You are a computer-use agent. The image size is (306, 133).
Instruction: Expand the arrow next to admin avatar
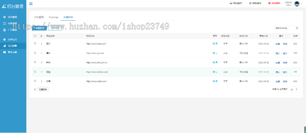click(x=301, y=4)
